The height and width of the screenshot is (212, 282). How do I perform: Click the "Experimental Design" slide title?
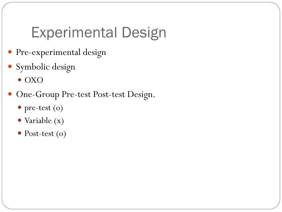99,33
